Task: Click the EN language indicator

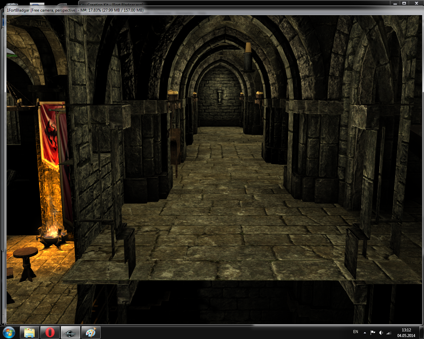Action: point(355,332)
